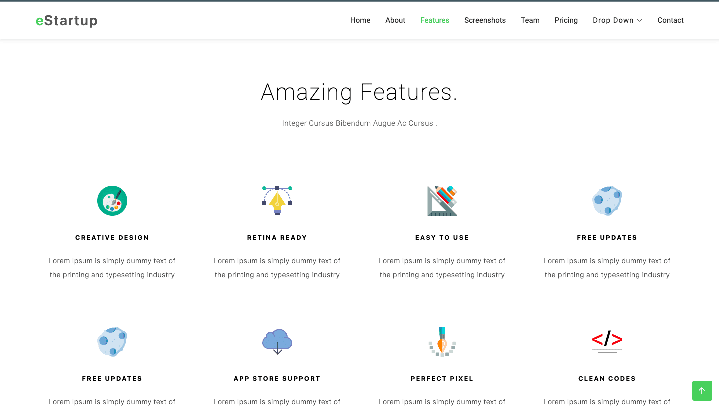Click the eStartup logo

click(x=66, y=21)
